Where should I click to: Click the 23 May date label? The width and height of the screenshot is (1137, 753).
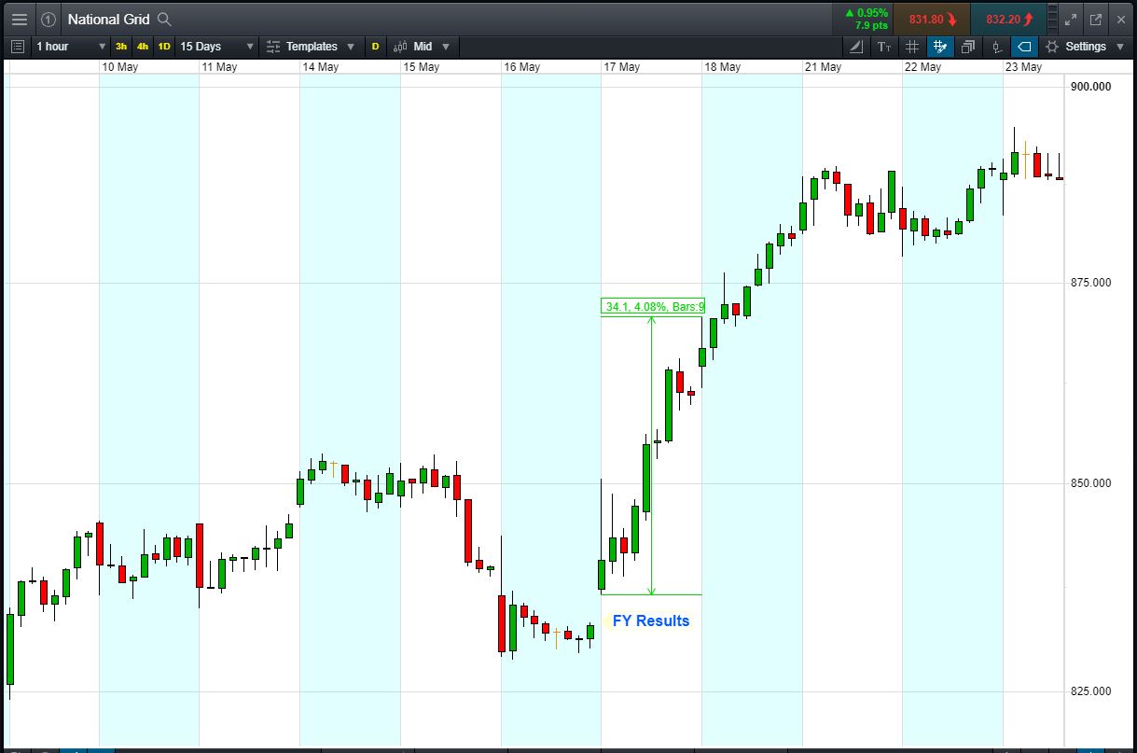[1023, 67]
